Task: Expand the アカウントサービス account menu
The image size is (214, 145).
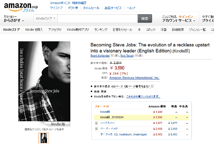Action: [178, 21]
